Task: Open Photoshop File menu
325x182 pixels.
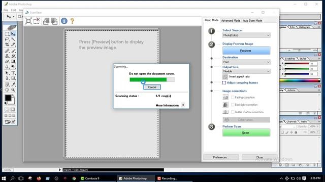Action: pos(6,10)
